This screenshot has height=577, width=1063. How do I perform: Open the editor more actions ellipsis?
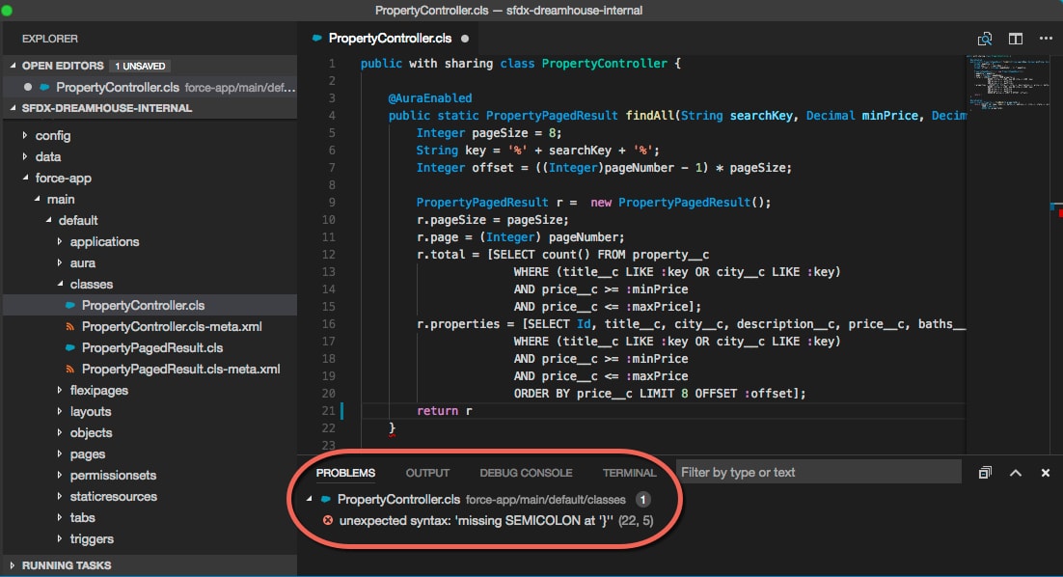click(1046, 39)
